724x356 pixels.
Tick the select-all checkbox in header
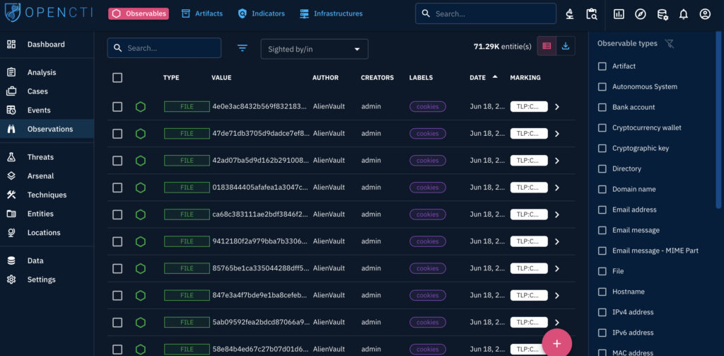117,78
